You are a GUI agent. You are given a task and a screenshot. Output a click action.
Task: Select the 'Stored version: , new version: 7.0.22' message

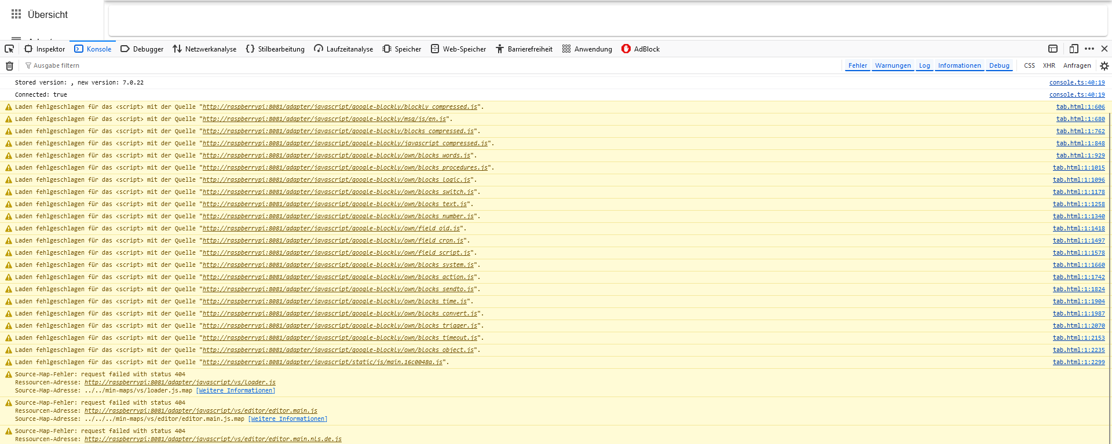tap(79, 83)
